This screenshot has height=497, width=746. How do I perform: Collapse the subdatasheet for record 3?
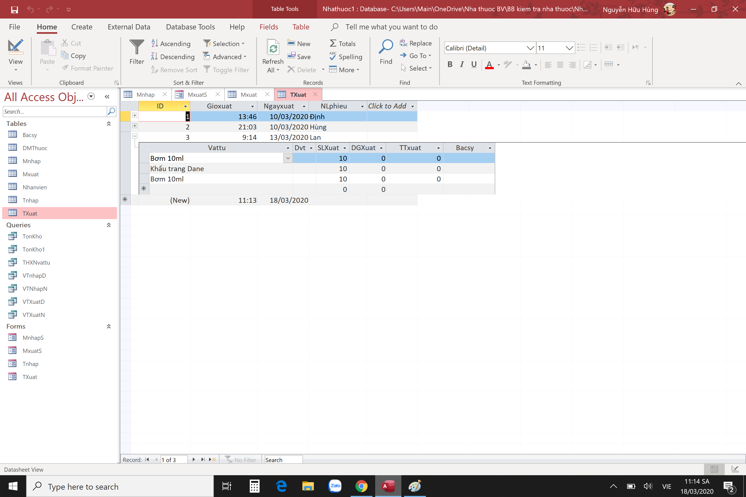134,136
